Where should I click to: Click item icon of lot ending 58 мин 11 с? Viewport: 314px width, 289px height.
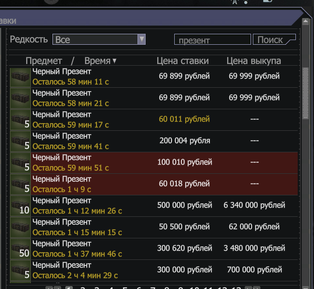(20, 77)
